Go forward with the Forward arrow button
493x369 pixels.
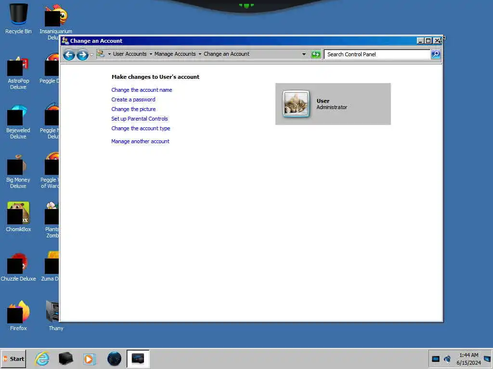pyautogui.click(x=82, y=55)
